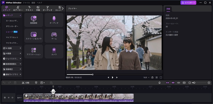This screenshot has height=104, width=213.
Task: Switch to the AIアバター tab
Action: [18, 9]
